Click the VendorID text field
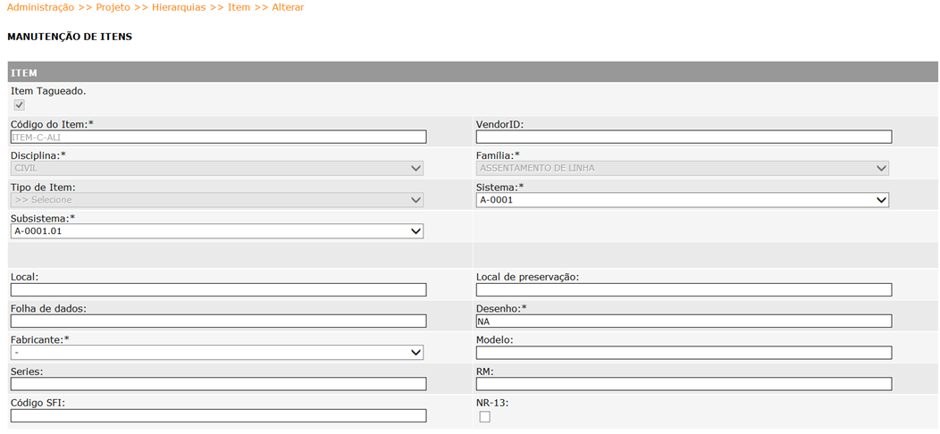Screen dimensions: 940x434 coord(684,137)
